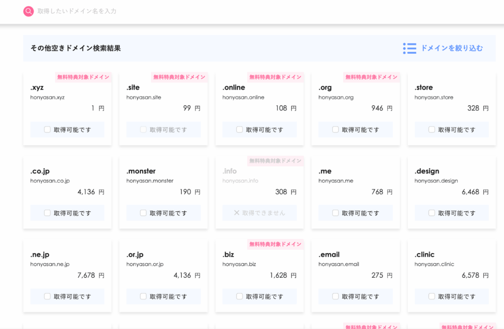Click the 無料特典対象ドメイン badge on .xyz
The width and height of the screenshot is (504, 329).
[x=83, y=77]
